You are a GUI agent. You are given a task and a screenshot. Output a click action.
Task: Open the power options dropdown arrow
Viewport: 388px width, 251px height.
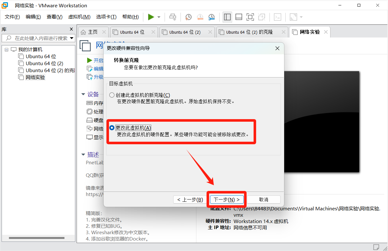click(x=159, y=17)
